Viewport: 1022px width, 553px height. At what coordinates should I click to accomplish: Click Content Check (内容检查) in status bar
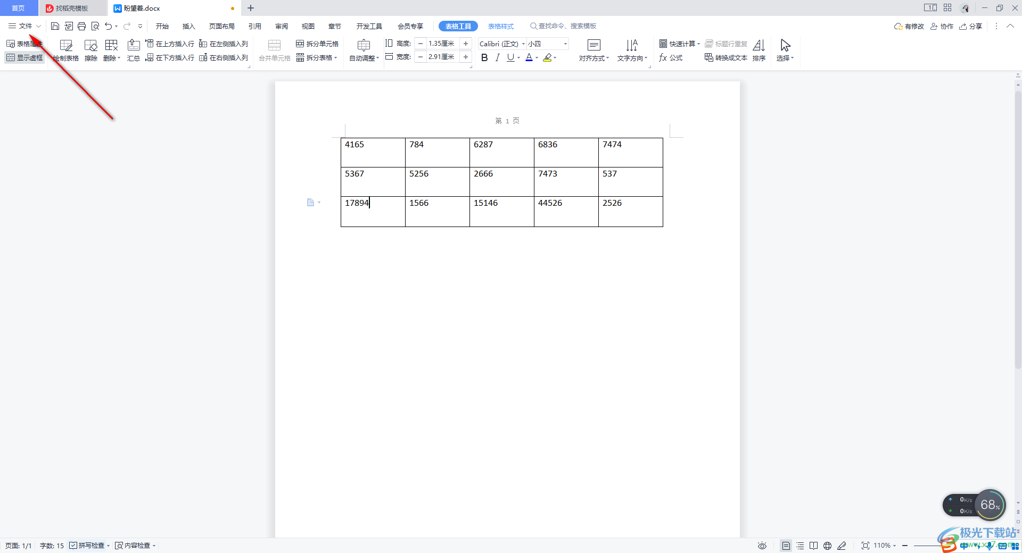coord(133,546)
